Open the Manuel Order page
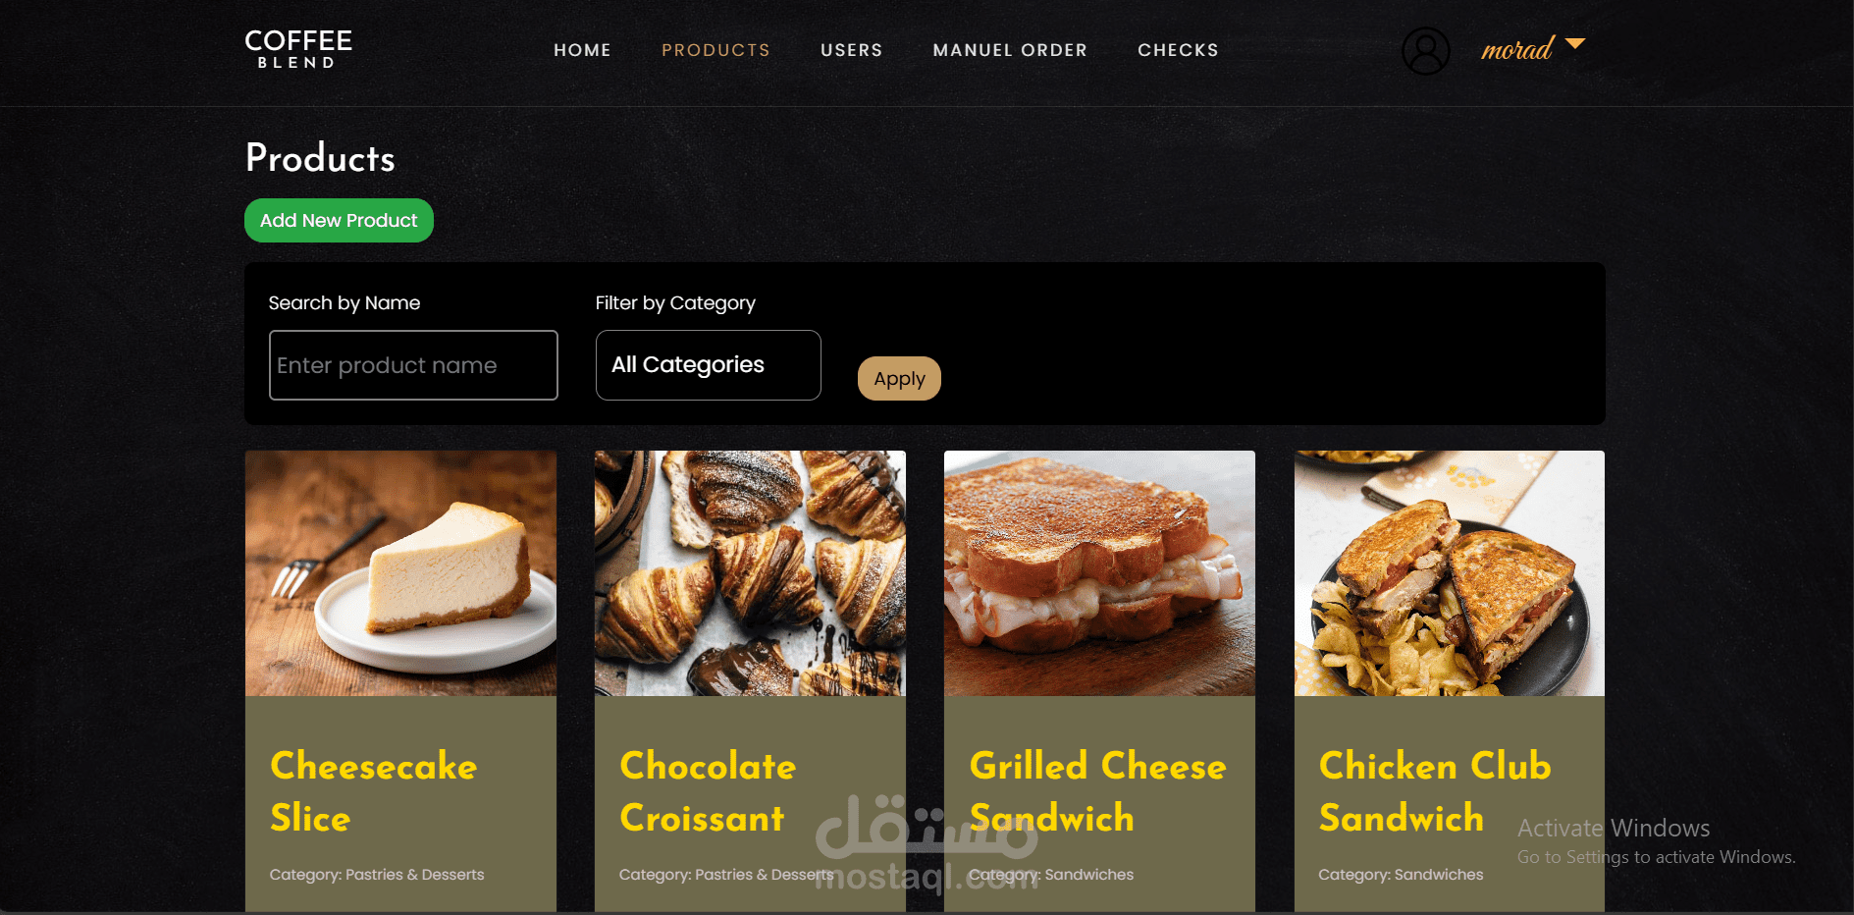 1010,50
